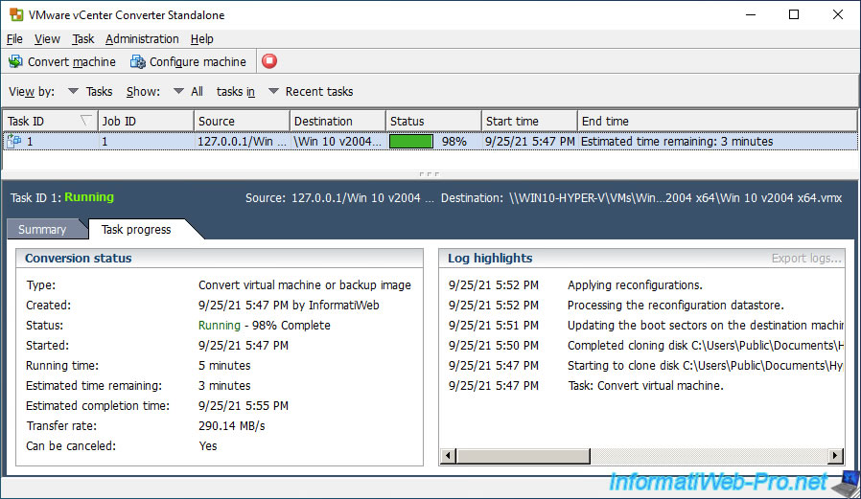The height and width of the screenshot is (499, 861).
Task: Click the destination .vmx path in task header
Action: (x=675, y=198)
